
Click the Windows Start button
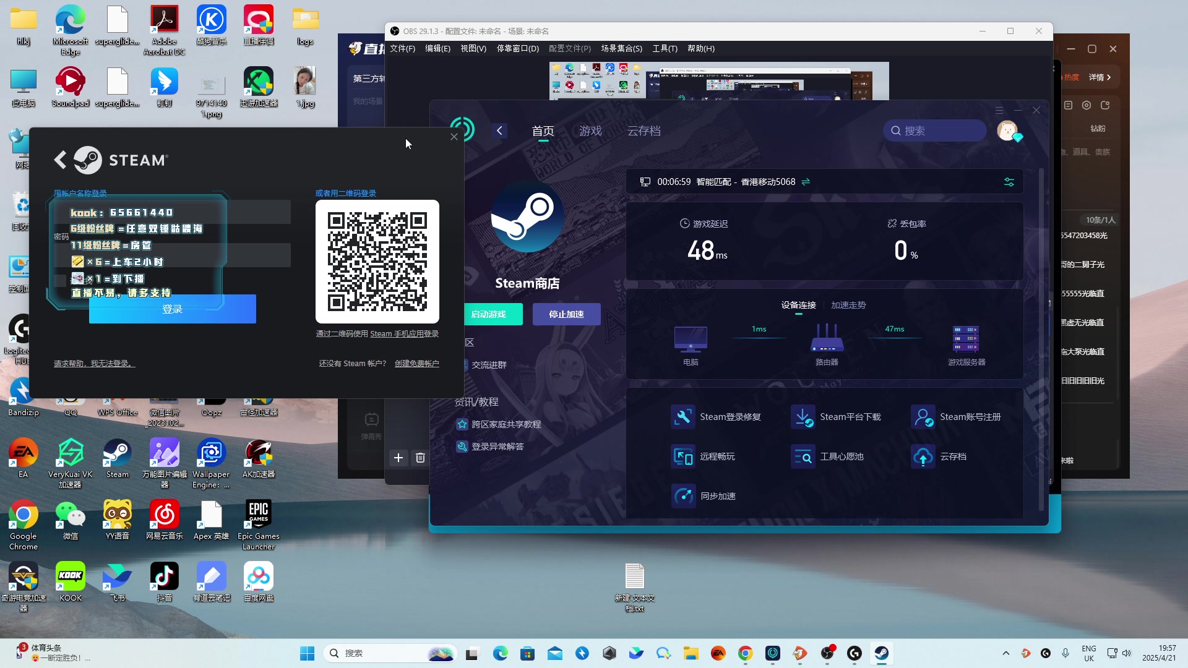[307, 653]
